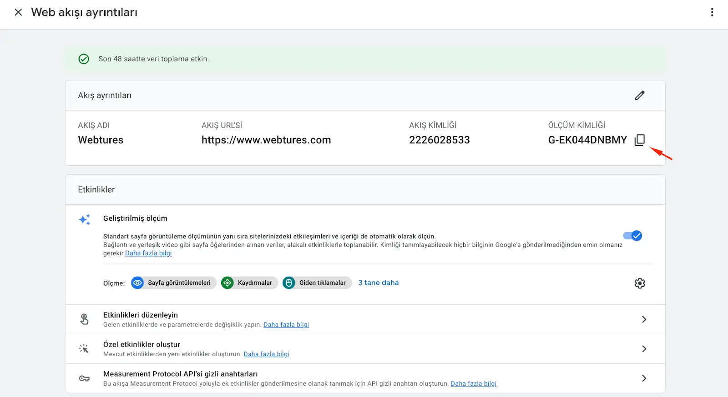Click the Giden tıklamalar chip
Viewport: 728px width, 397px height.
point(317,283)
